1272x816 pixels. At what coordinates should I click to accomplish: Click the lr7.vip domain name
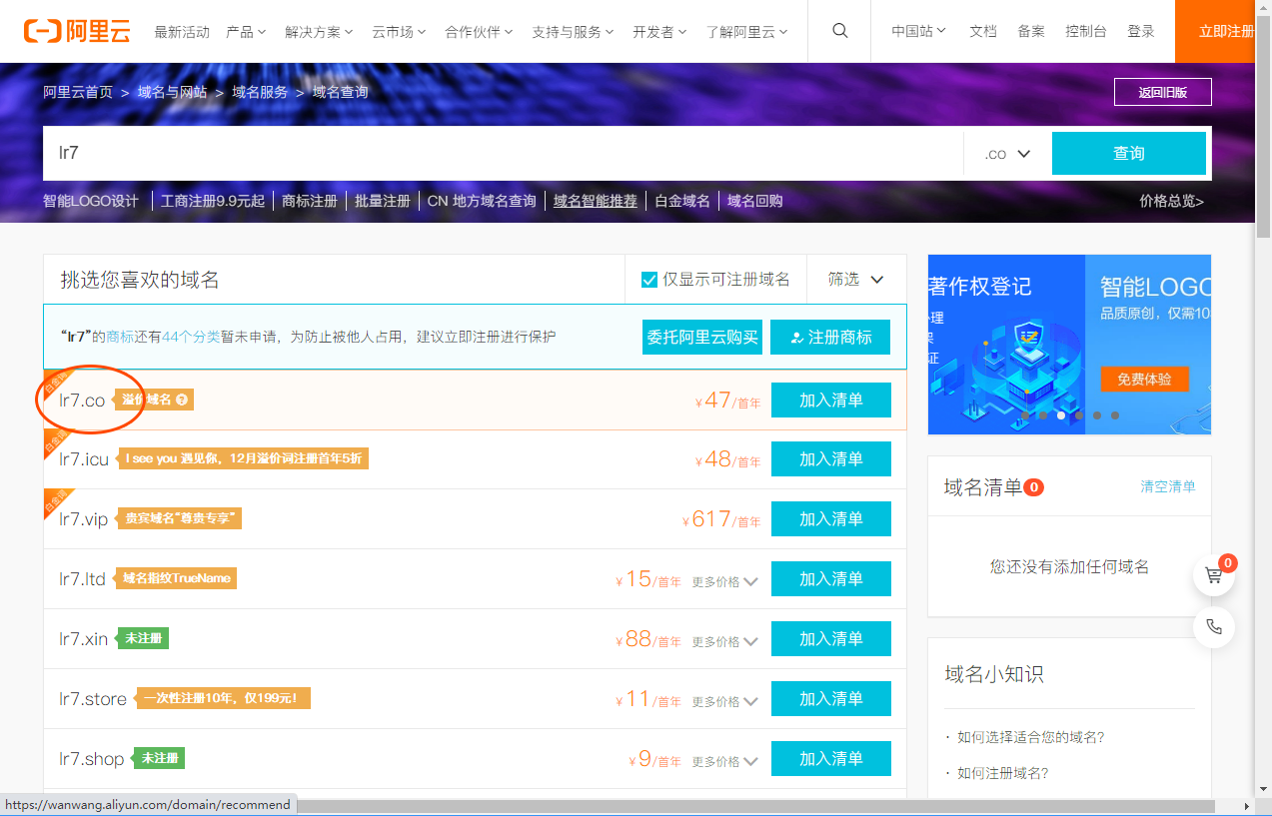[x=83, y=519]
